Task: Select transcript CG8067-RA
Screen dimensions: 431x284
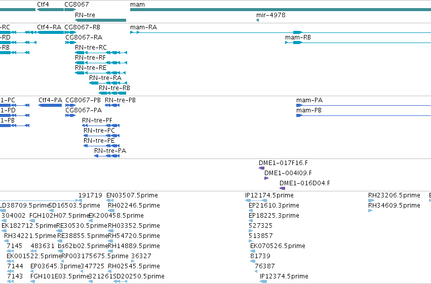Action: [71, 43]
